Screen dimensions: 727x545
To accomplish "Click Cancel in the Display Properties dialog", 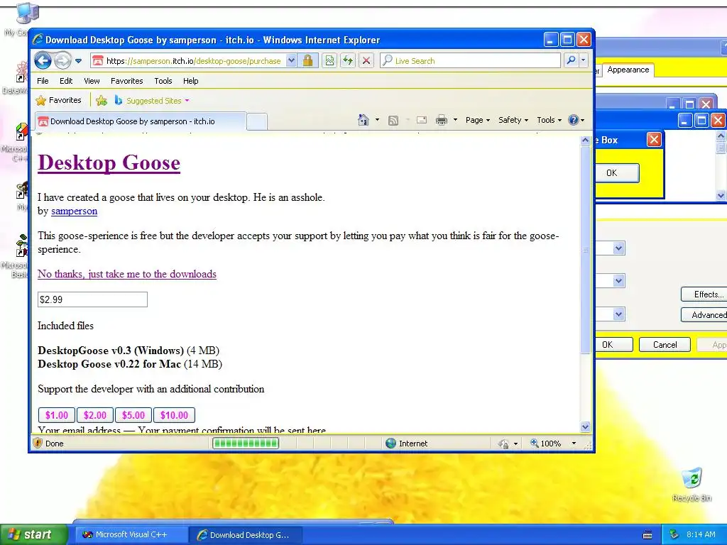I will point(665,345).
